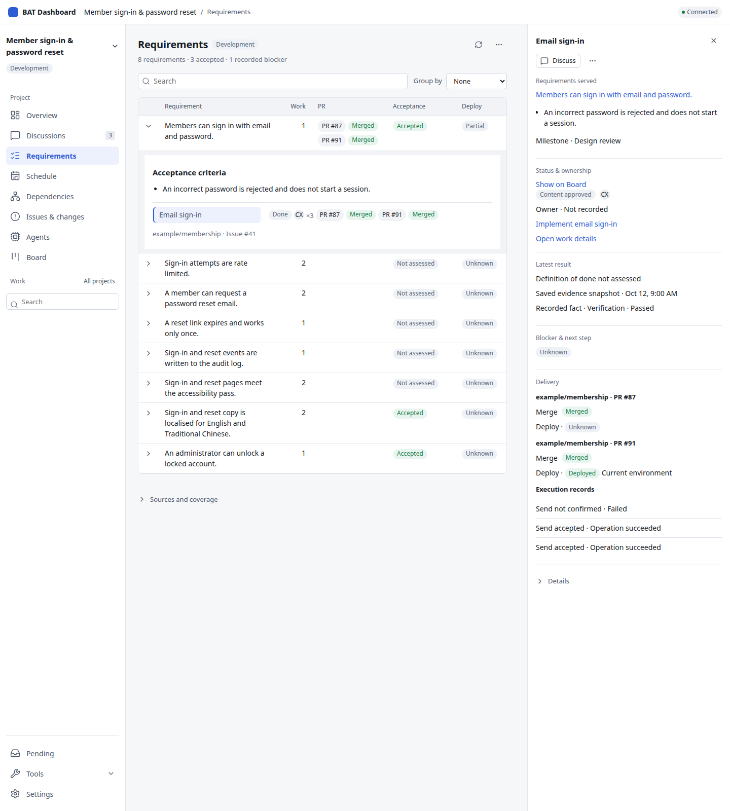Click the CX badge beside the Done tag
Viewport: 730px width, 811px height.
pyautogui.click(x=299, y=215)
